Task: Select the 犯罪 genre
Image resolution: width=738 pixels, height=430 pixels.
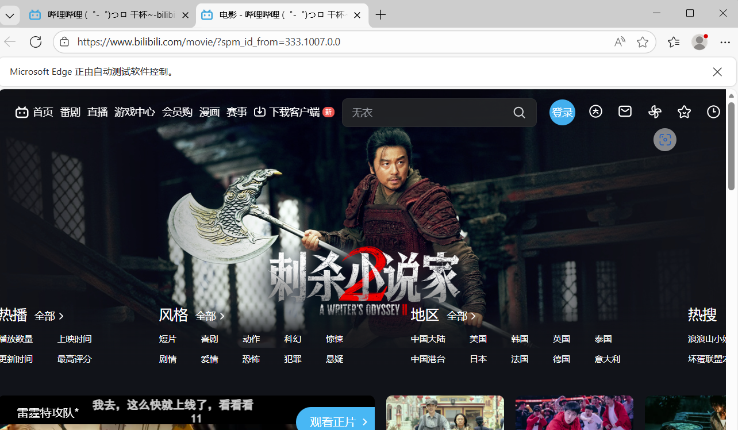Action: point(293,359)
